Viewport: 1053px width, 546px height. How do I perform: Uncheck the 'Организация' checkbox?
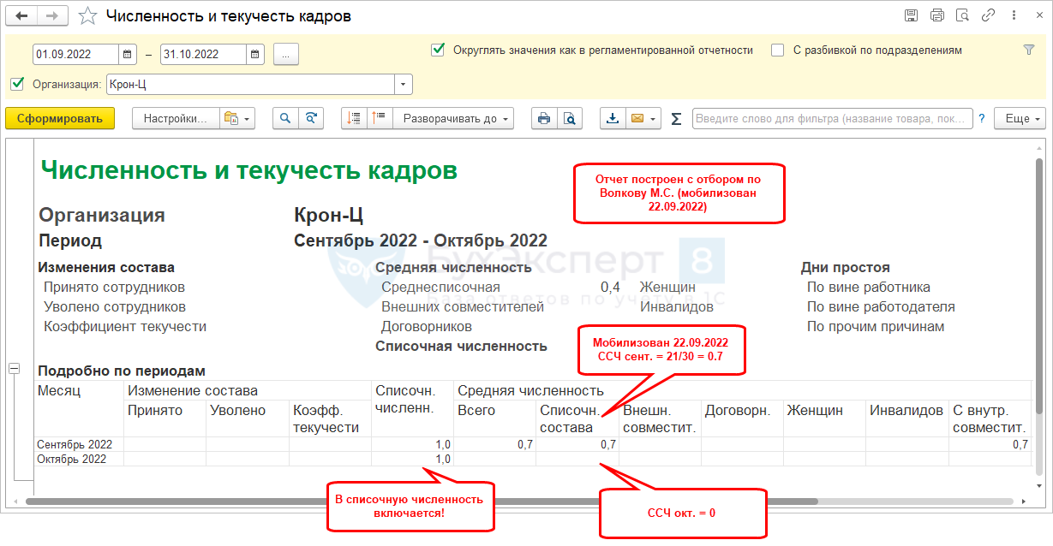tap(17, 84)
